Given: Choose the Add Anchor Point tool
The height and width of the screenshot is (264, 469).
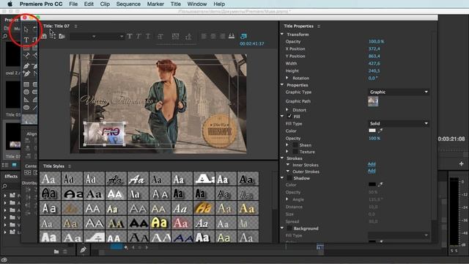Looking at the screenshot, I should [x=26, y=73].
